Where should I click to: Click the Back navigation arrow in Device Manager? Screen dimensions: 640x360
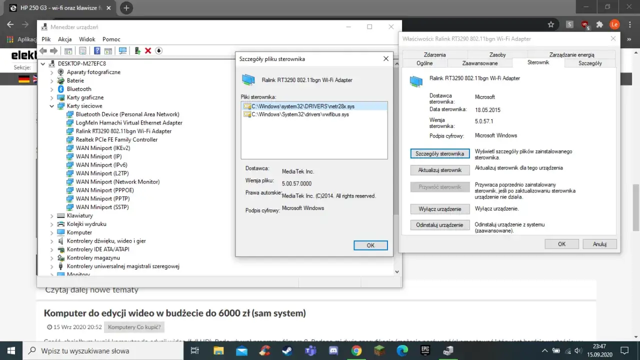click(x=43, y=50)
